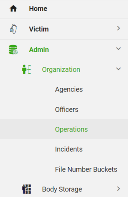Click the Home house icon
128x197 pixels.
point(14,9)
